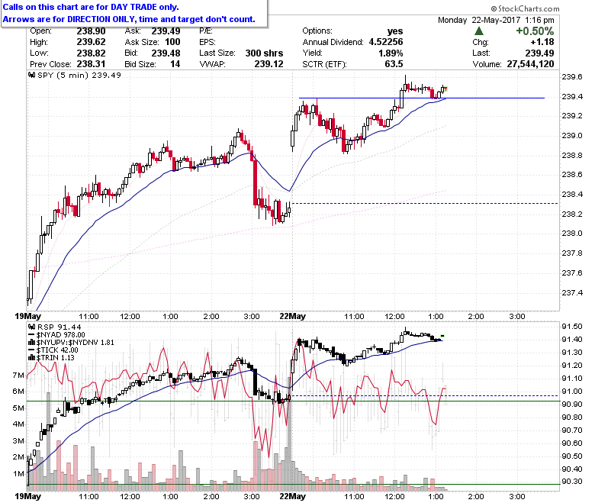Select the 'SPY (5 min) 239.49' chart title
This screenshot has height=503, width=595.
click(x=79, y=75)
